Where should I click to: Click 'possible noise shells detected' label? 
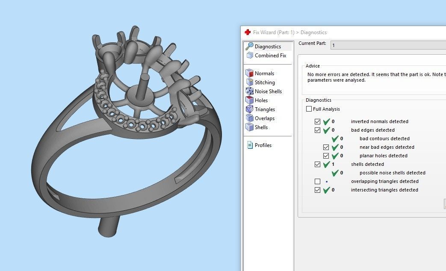[393, 173]
